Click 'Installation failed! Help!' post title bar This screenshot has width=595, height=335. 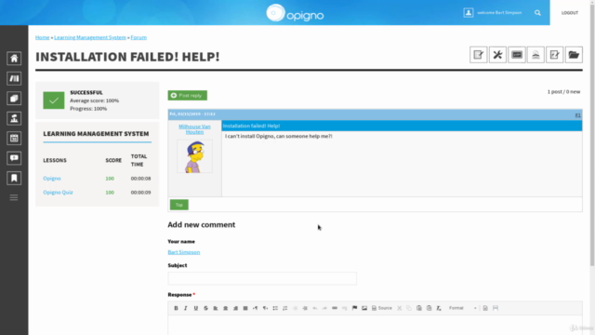point(402,126)
